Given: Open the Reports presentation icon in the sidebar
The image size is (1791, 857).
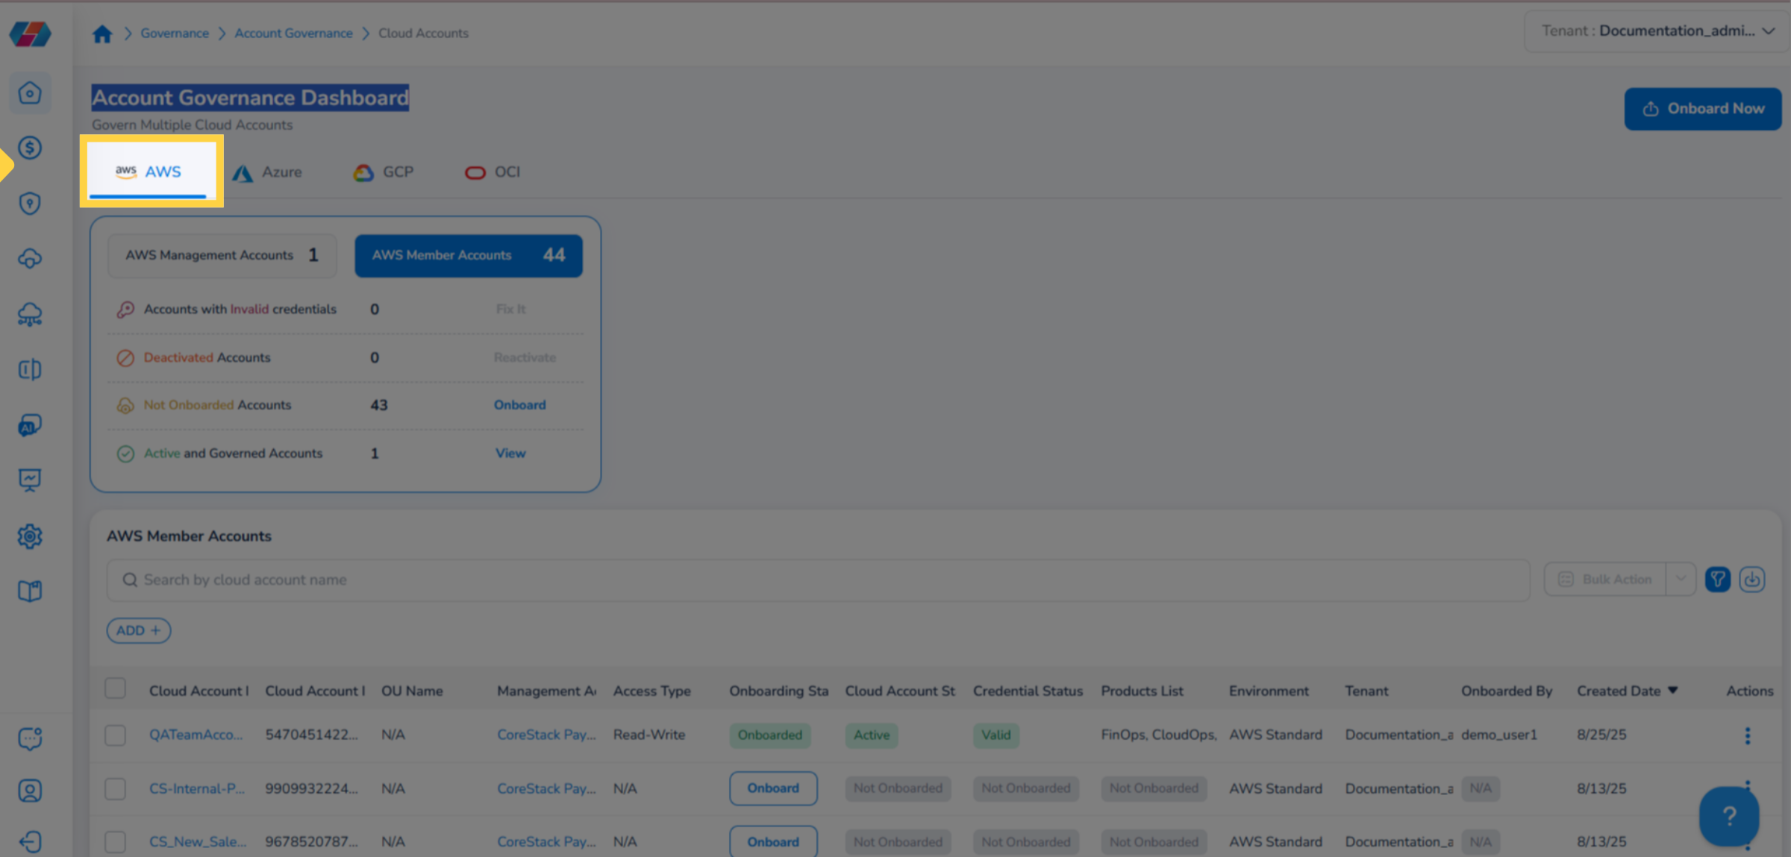Looking at the screenshot, I should 30,480.
